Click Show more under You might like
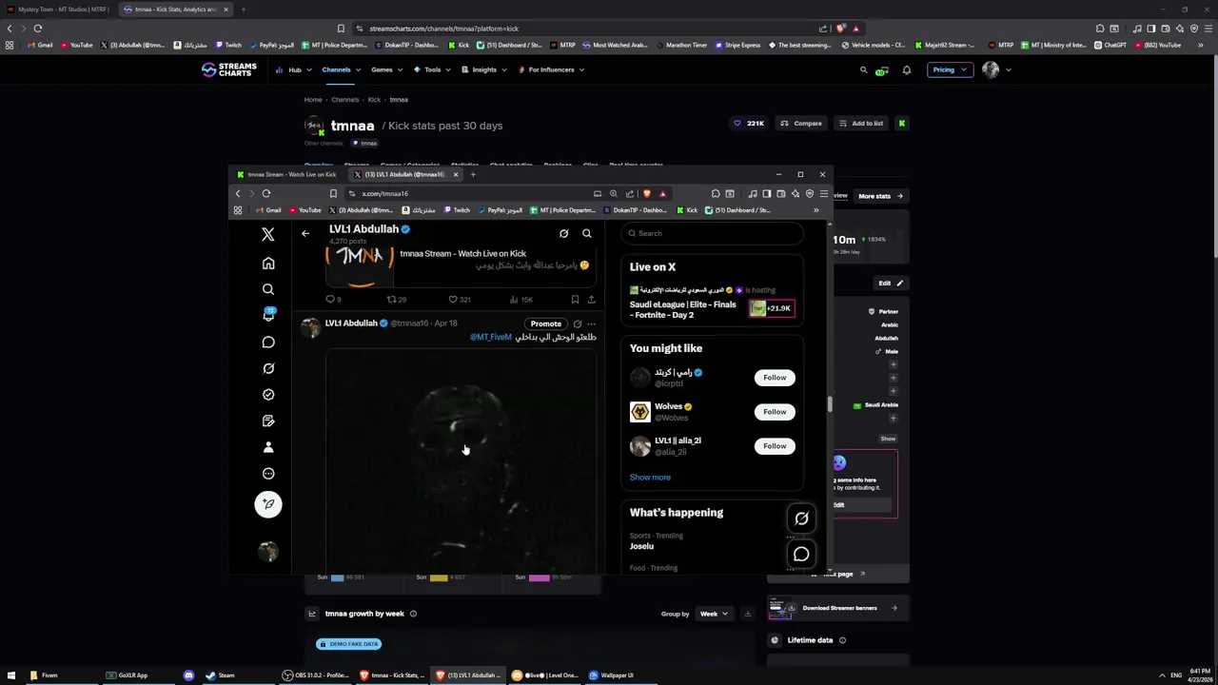The height and width of the screenshot is (685, 1218). point(650,478)
